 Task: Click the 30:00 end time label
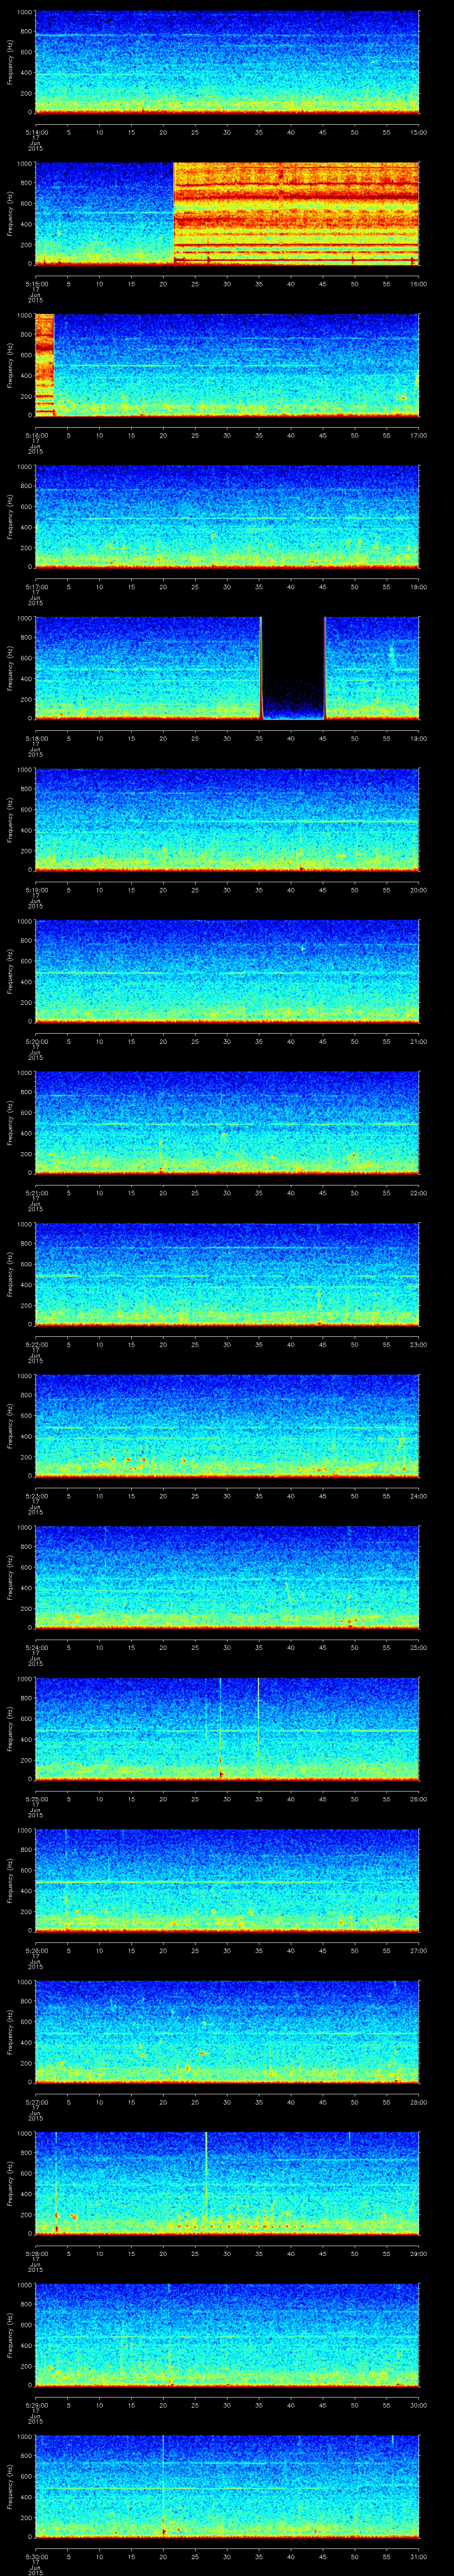(x=418, y=2405)
